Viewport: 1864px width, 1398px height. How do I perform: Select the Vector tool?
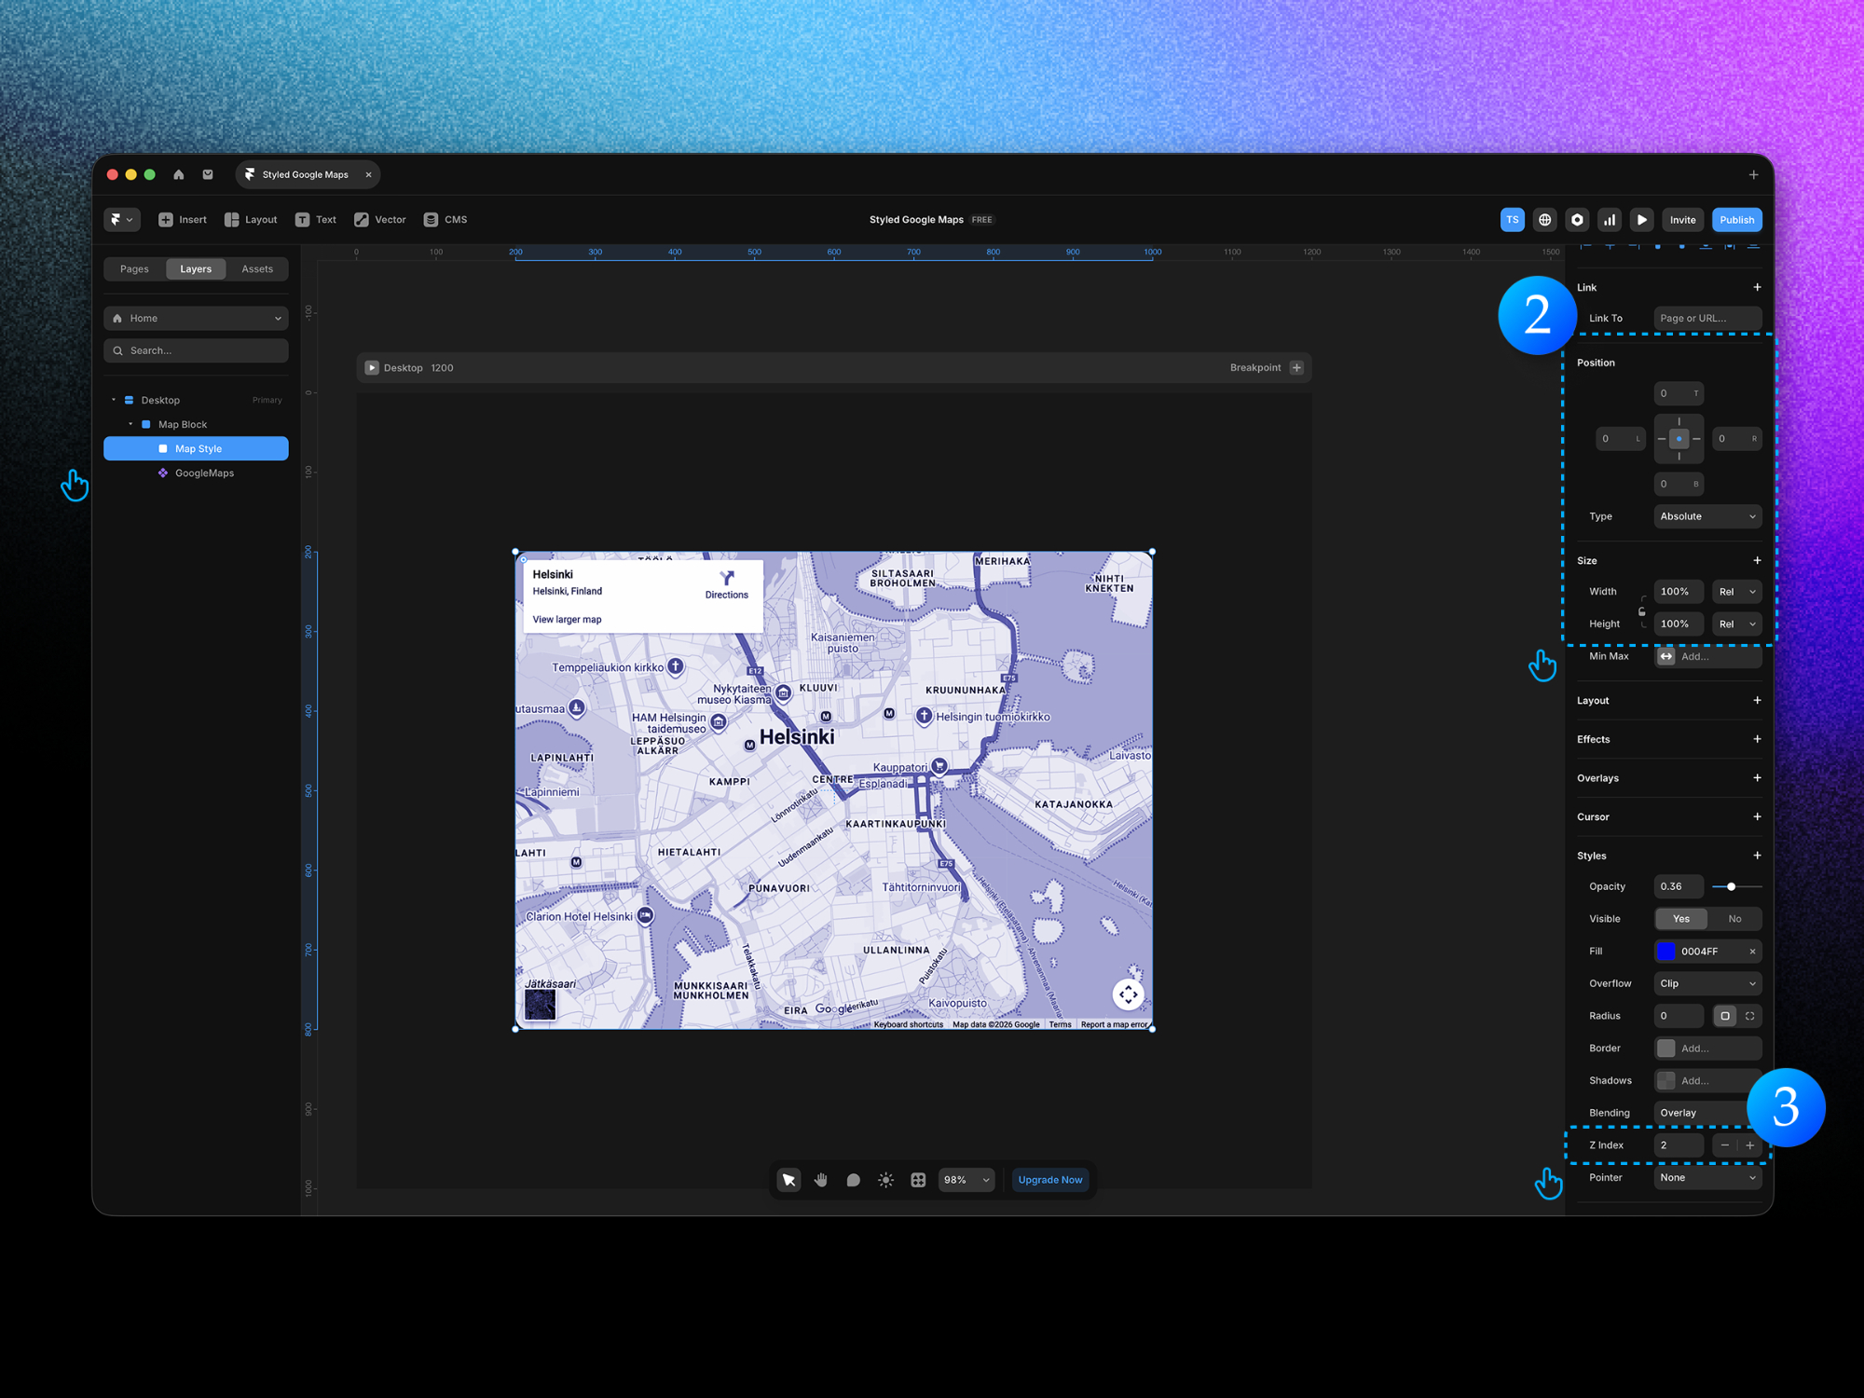pos(379,219)
